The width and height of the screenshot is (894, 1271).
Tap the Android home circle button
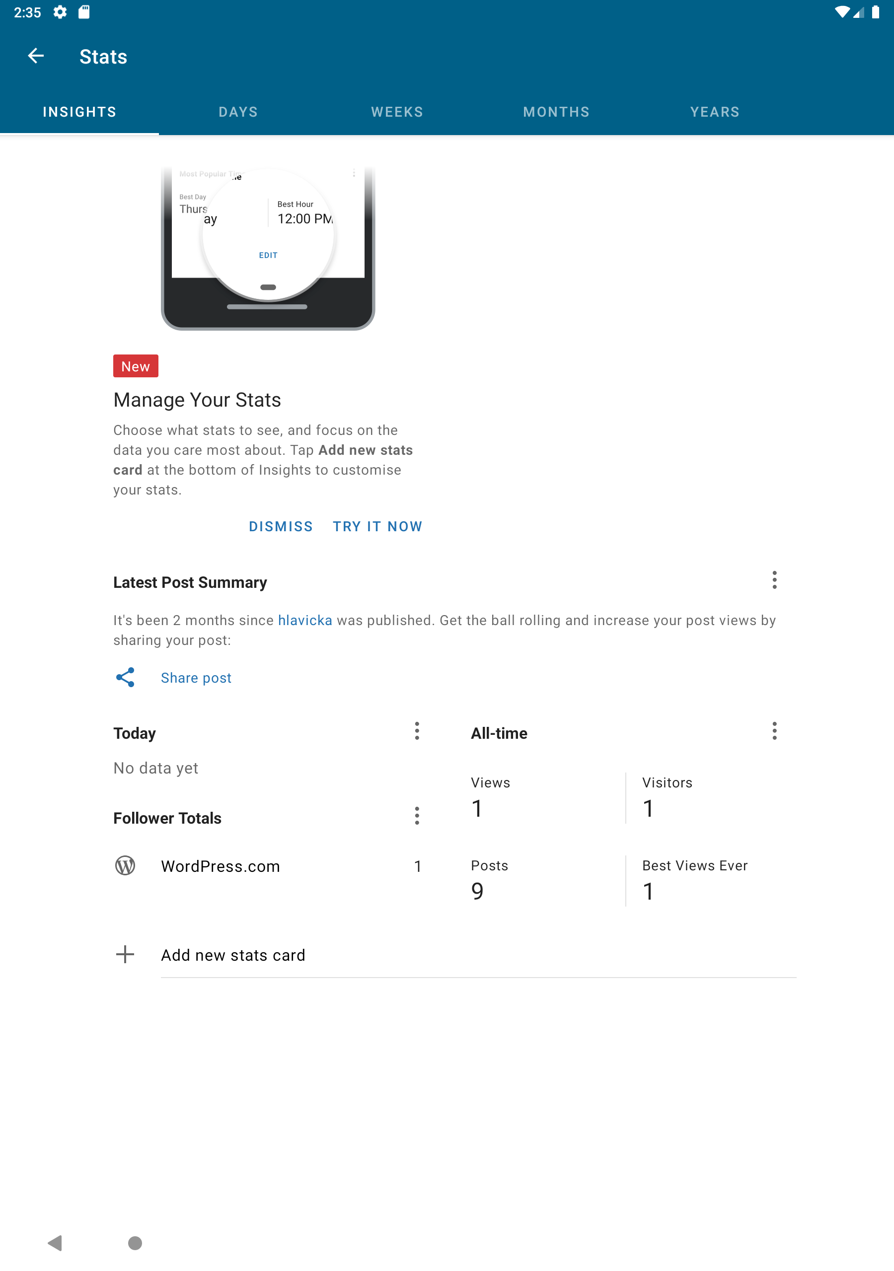pos(135,1243)
